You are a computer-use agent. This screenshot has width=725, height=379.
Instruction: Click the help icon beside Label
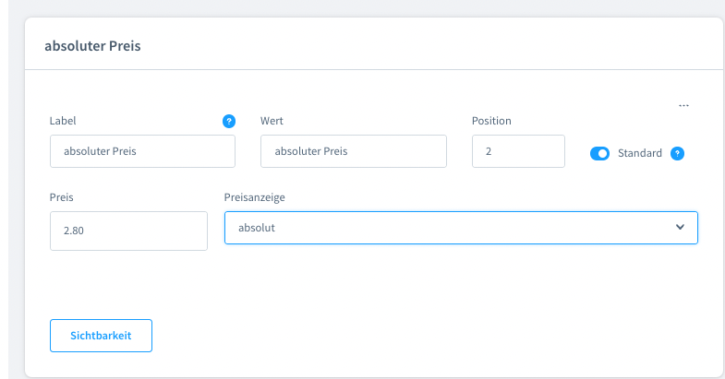tap(229, 121)
